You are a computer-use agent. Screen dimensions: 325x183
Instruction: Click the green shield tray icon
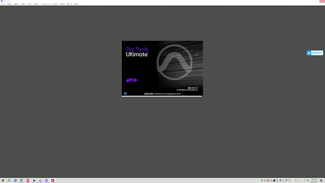click(x=304, y=181)
